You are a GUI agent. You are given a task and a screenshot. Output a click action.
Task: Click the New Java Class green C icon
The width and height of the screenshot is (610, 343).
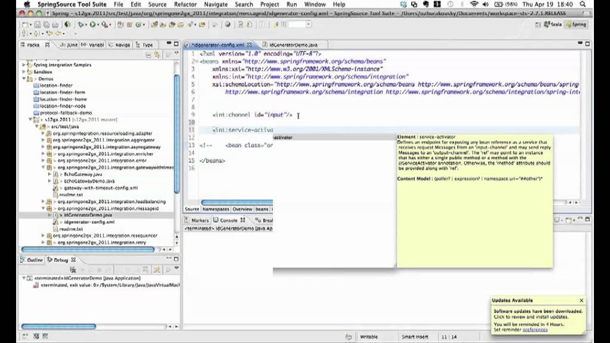click(138, 24)
